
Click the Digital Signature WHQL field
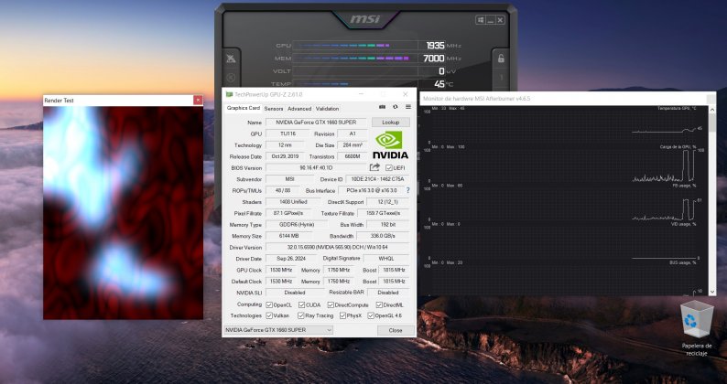(x=386, y=259)
